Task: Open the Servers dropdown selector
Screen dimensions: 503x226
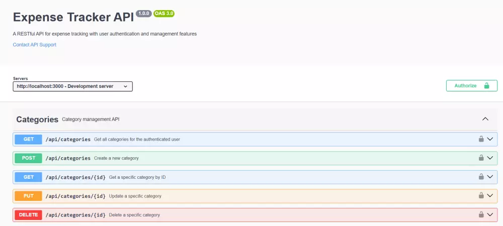Action: coord(72,86)
